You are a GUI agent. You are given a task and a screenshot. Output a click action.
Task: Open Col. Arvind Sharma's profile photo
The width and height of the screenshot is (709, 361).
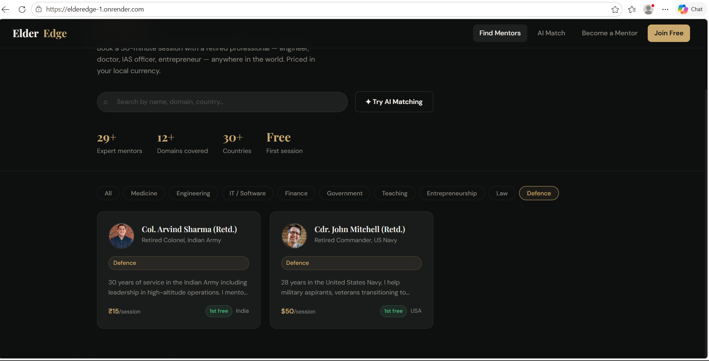[x=121, y=235]
